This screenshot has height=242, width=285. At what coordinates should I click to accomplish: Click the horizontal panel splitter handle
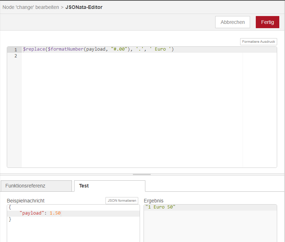tap(142, 174)
